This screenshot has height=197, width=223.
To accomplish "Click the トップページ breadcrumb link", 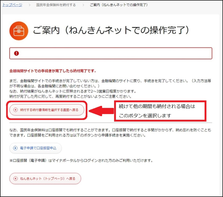I will [x=12, y=5].
